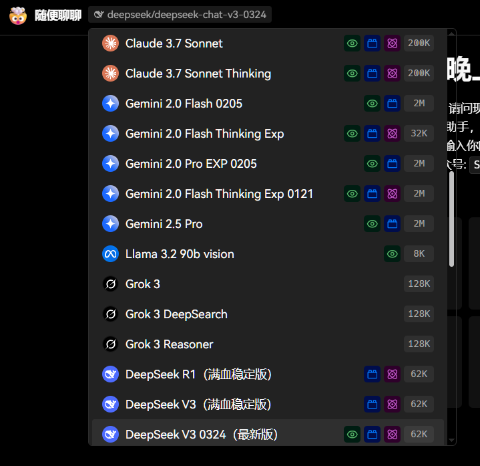Screen dimensions: 480x466
Task: Choose DeepSeek V3 (满血稳定版)
Action: click(x=268, y=404)
